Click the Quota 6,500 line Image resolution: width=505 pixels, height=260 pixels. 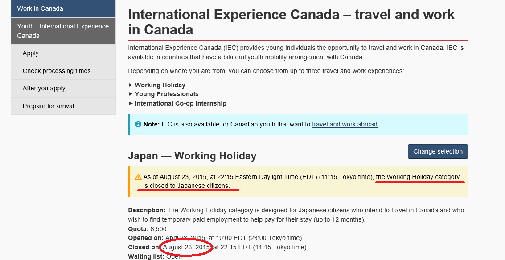[x=147, y=229]
